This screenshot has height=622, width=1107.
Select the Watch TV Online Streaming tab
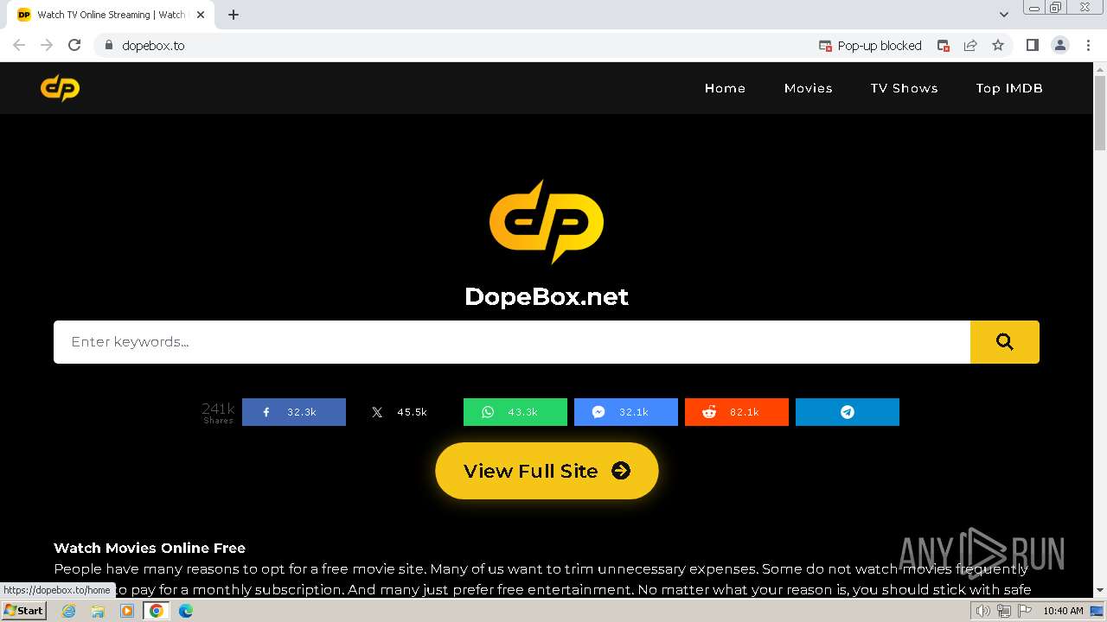pyautogui.click(x=111, y=15)
